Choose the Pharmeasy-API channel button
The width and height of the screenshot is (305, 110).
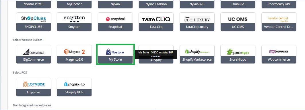pyautogui.click(x=279, y=4)
